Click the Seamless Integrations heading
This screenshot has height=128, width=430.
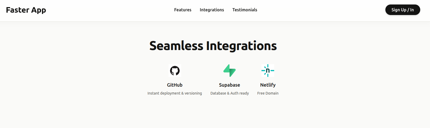tap(213, 46)
